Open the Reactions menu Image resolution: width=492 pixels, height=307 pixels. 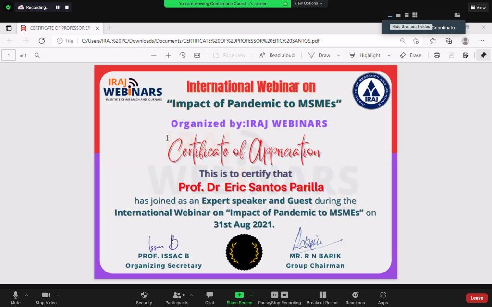(x=355, y=295)
